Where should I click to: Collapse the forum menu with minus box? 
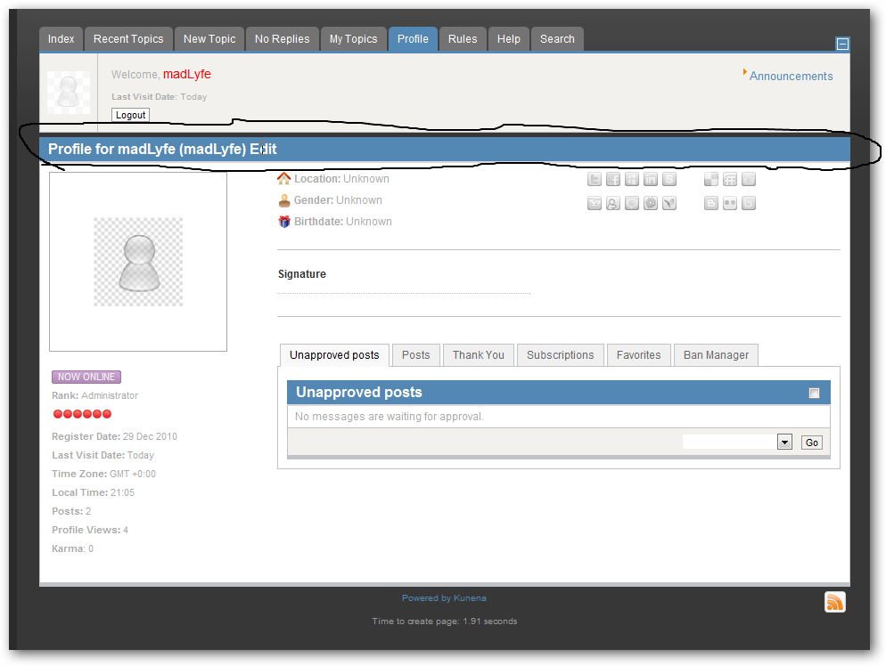click(x=842, y=44)
